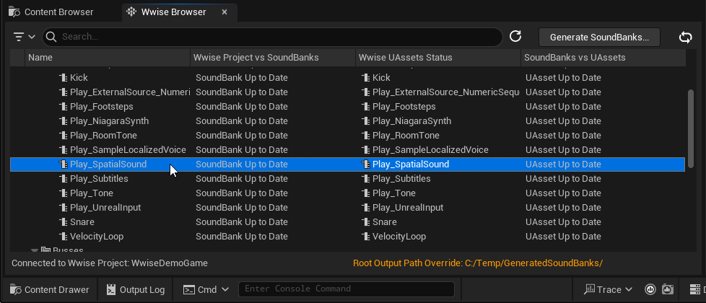Switch to the Content Browser tab
The image size is (706, 303).
(x=59, y=12)
